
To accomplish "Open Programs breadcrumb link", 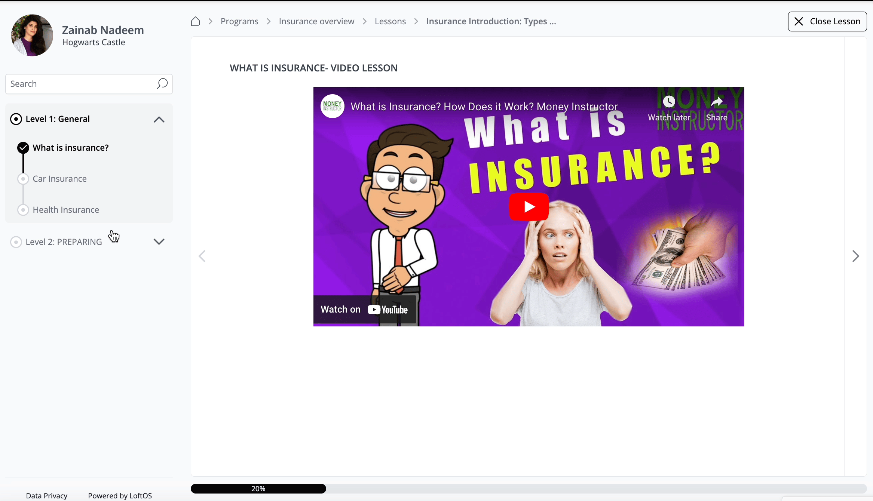I will tap(239, 21).
